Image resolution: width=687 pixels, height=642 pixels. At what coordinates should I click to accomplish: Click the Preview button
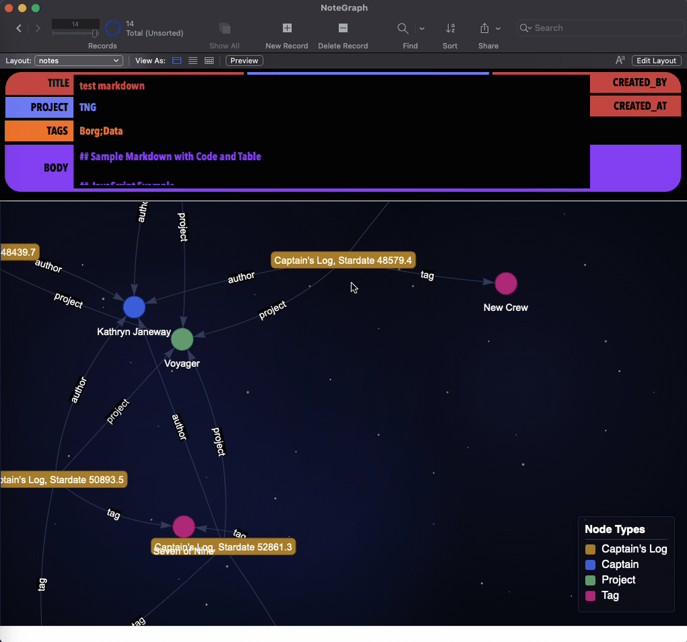click(244, 61)
